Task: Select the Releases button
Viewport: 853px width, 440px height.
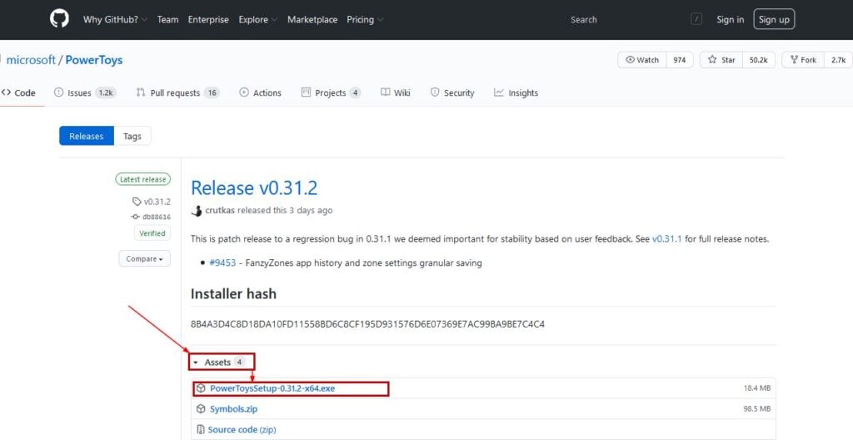Action: [x=87, y=136]
